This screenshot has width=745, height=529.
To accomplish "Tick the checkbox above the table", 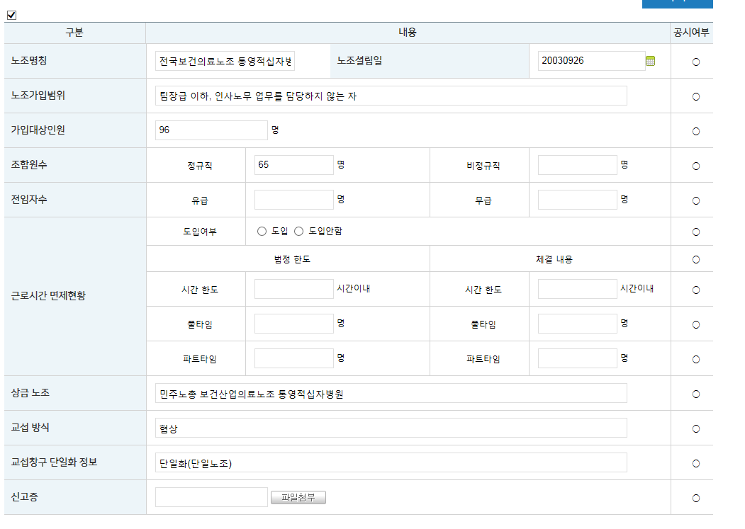I will (11, 15).
